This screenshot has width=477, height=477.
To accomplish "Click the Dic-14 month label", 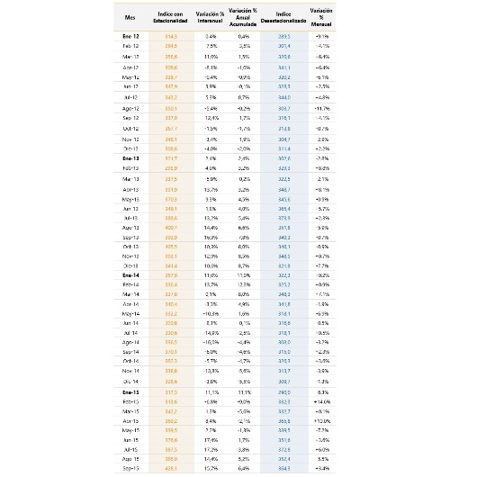I will (130, 382).
